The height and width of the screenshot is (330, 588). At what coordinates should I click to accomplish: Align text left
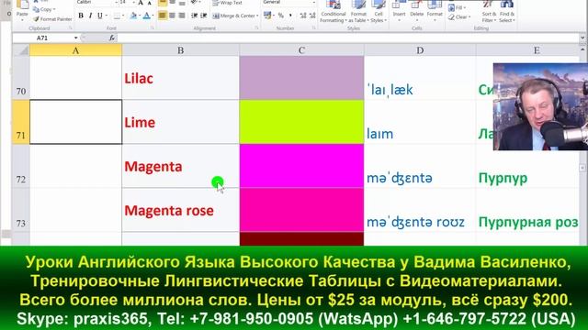(162, 16)
